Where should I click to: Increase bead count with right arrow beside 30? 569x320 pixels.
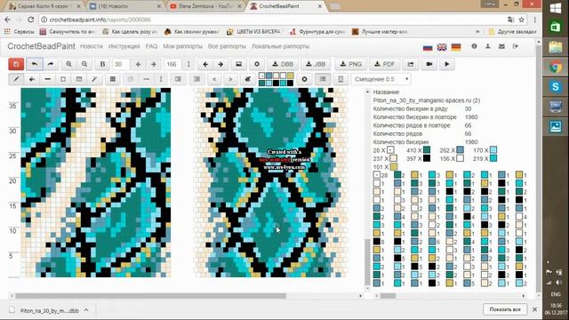pos(154,64)
